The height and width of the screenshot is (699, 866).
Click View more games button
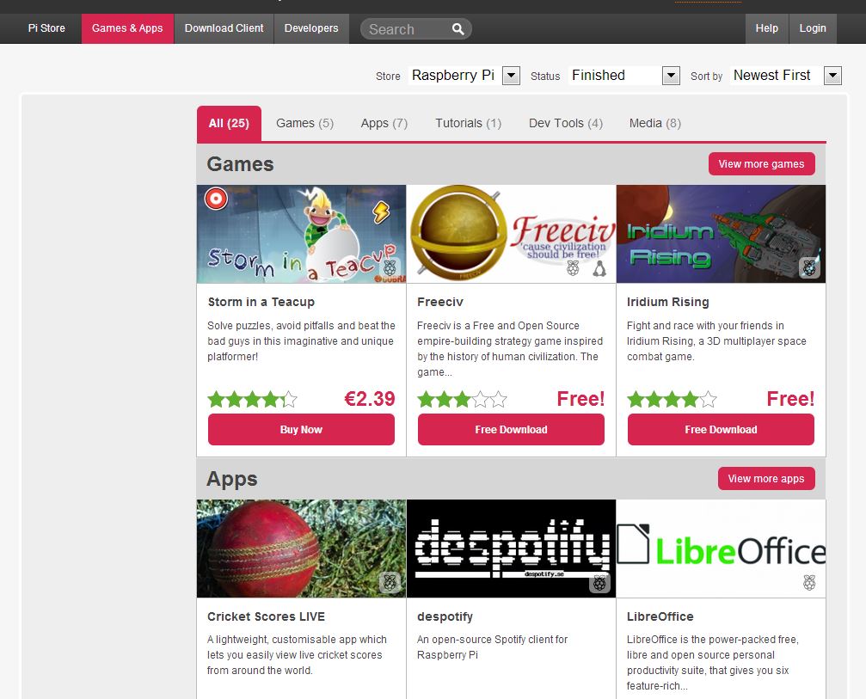(762, 164)
